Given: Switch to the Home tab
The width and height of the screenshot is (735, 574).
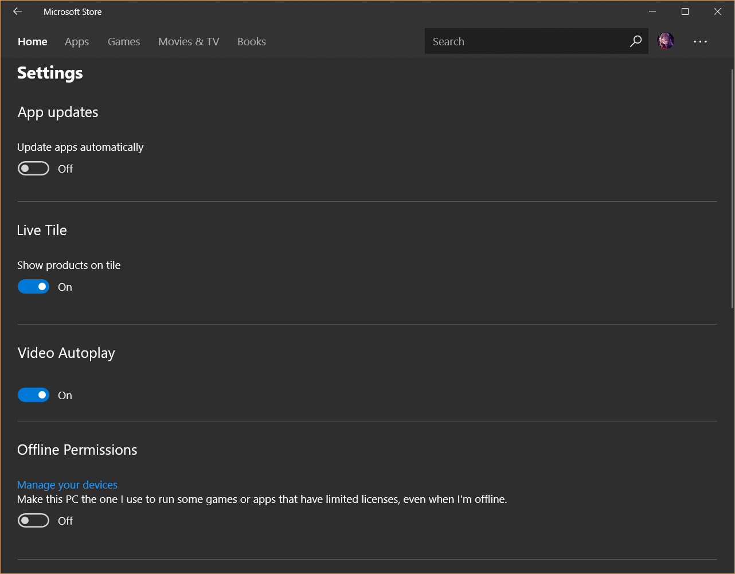Looking at the screenshot, I should click(x=33, y=41).
